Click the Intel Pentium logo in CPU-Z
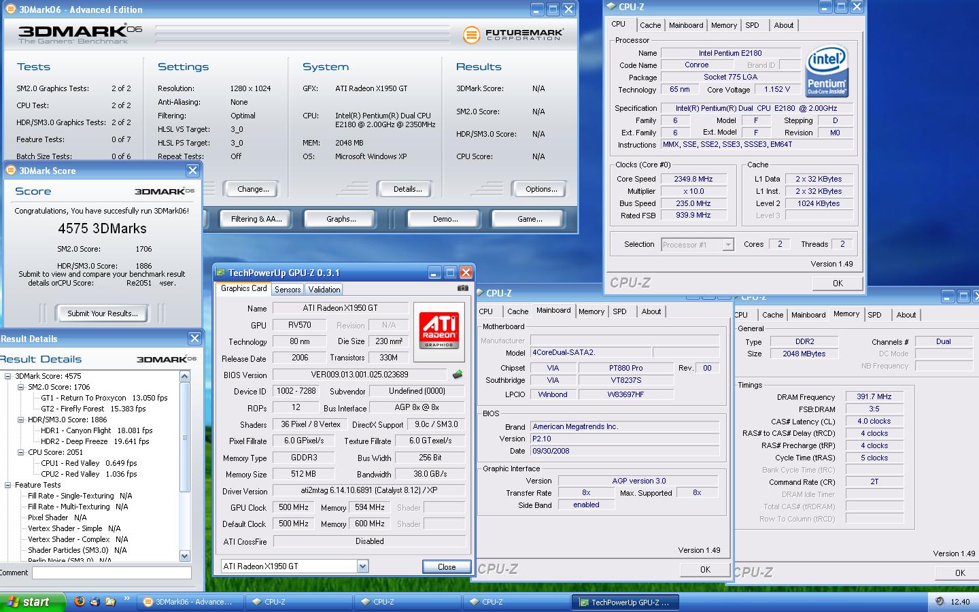 pyautogui.click(x=827, y=71)
